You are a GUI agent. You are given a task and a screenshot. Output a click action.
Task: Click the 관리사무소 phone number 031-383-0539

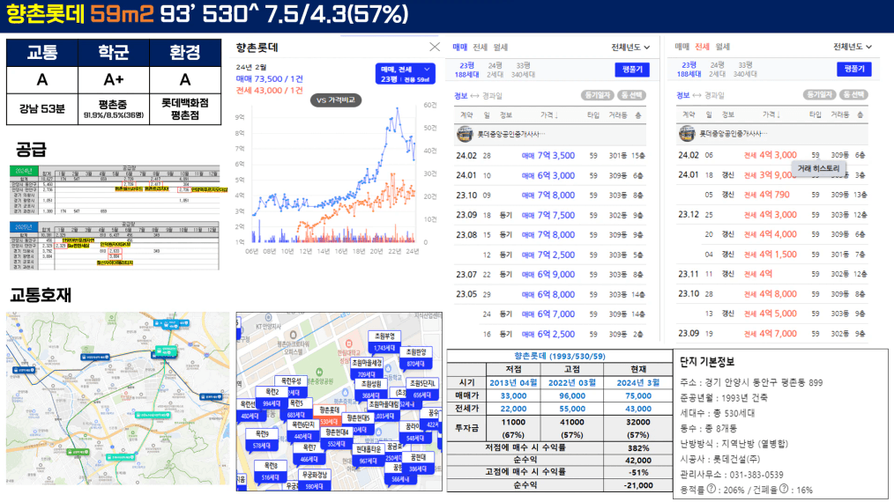(x=756, y=475)
